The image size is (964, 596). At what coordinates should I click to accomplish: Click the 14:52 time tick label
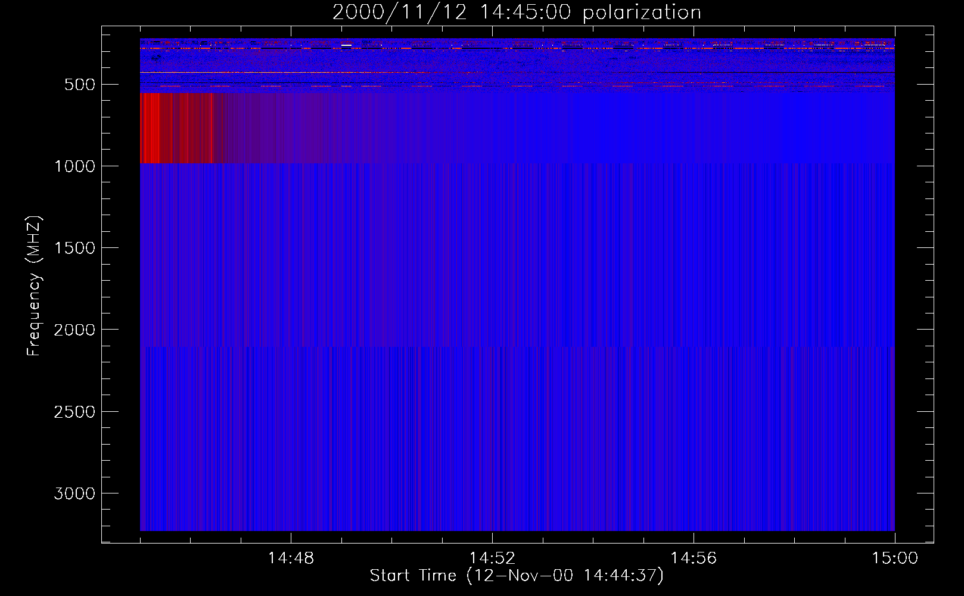492,558
